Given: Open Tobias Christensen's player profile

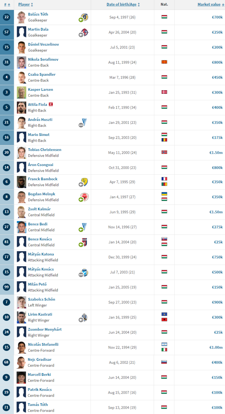Looking at the screenshot, I should (x=44, y=149).
